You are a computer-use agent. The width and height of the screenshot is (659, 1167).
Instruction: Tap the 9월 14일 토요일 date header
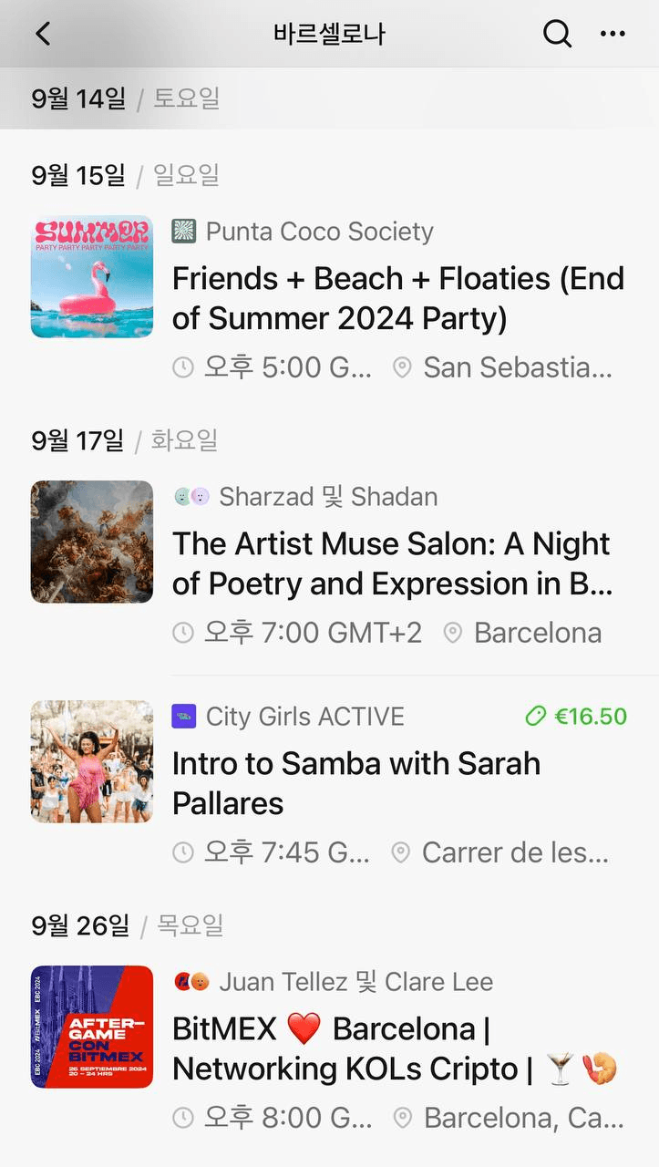pos(125,98)
